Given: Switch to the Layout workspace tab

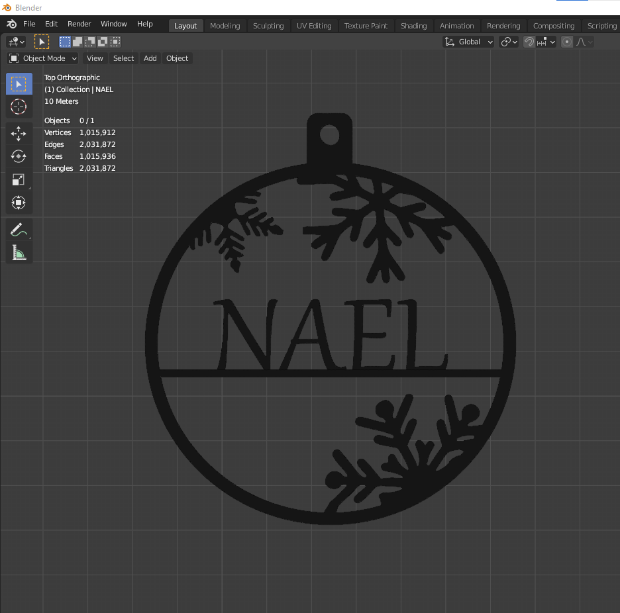Looking at the screenshot, I should pos(185,26).
